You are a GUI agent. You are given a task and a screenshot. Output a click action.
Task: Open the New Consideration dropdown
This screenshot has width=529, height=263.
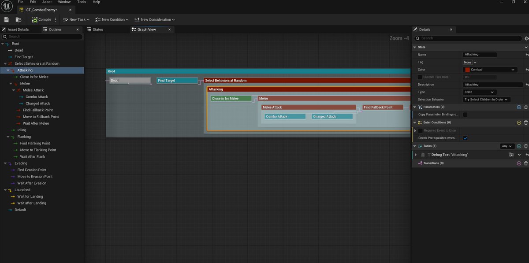click(155, 19)
